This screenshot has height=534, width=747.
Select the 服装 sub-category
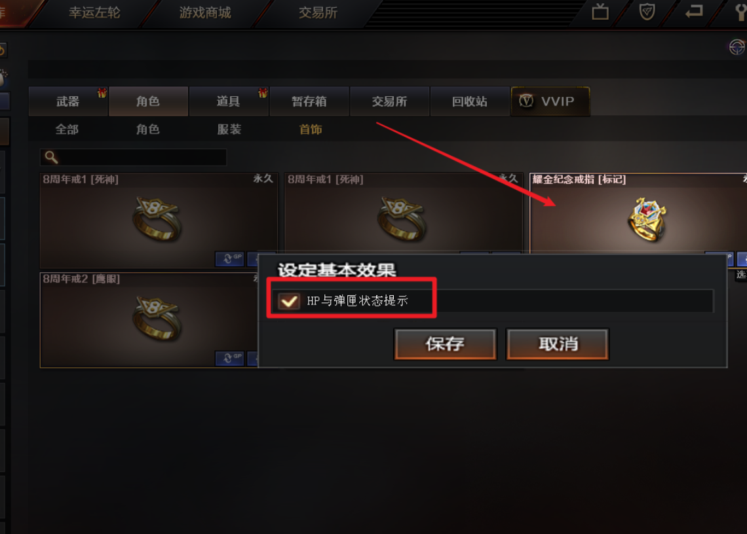tap(229, 130)
